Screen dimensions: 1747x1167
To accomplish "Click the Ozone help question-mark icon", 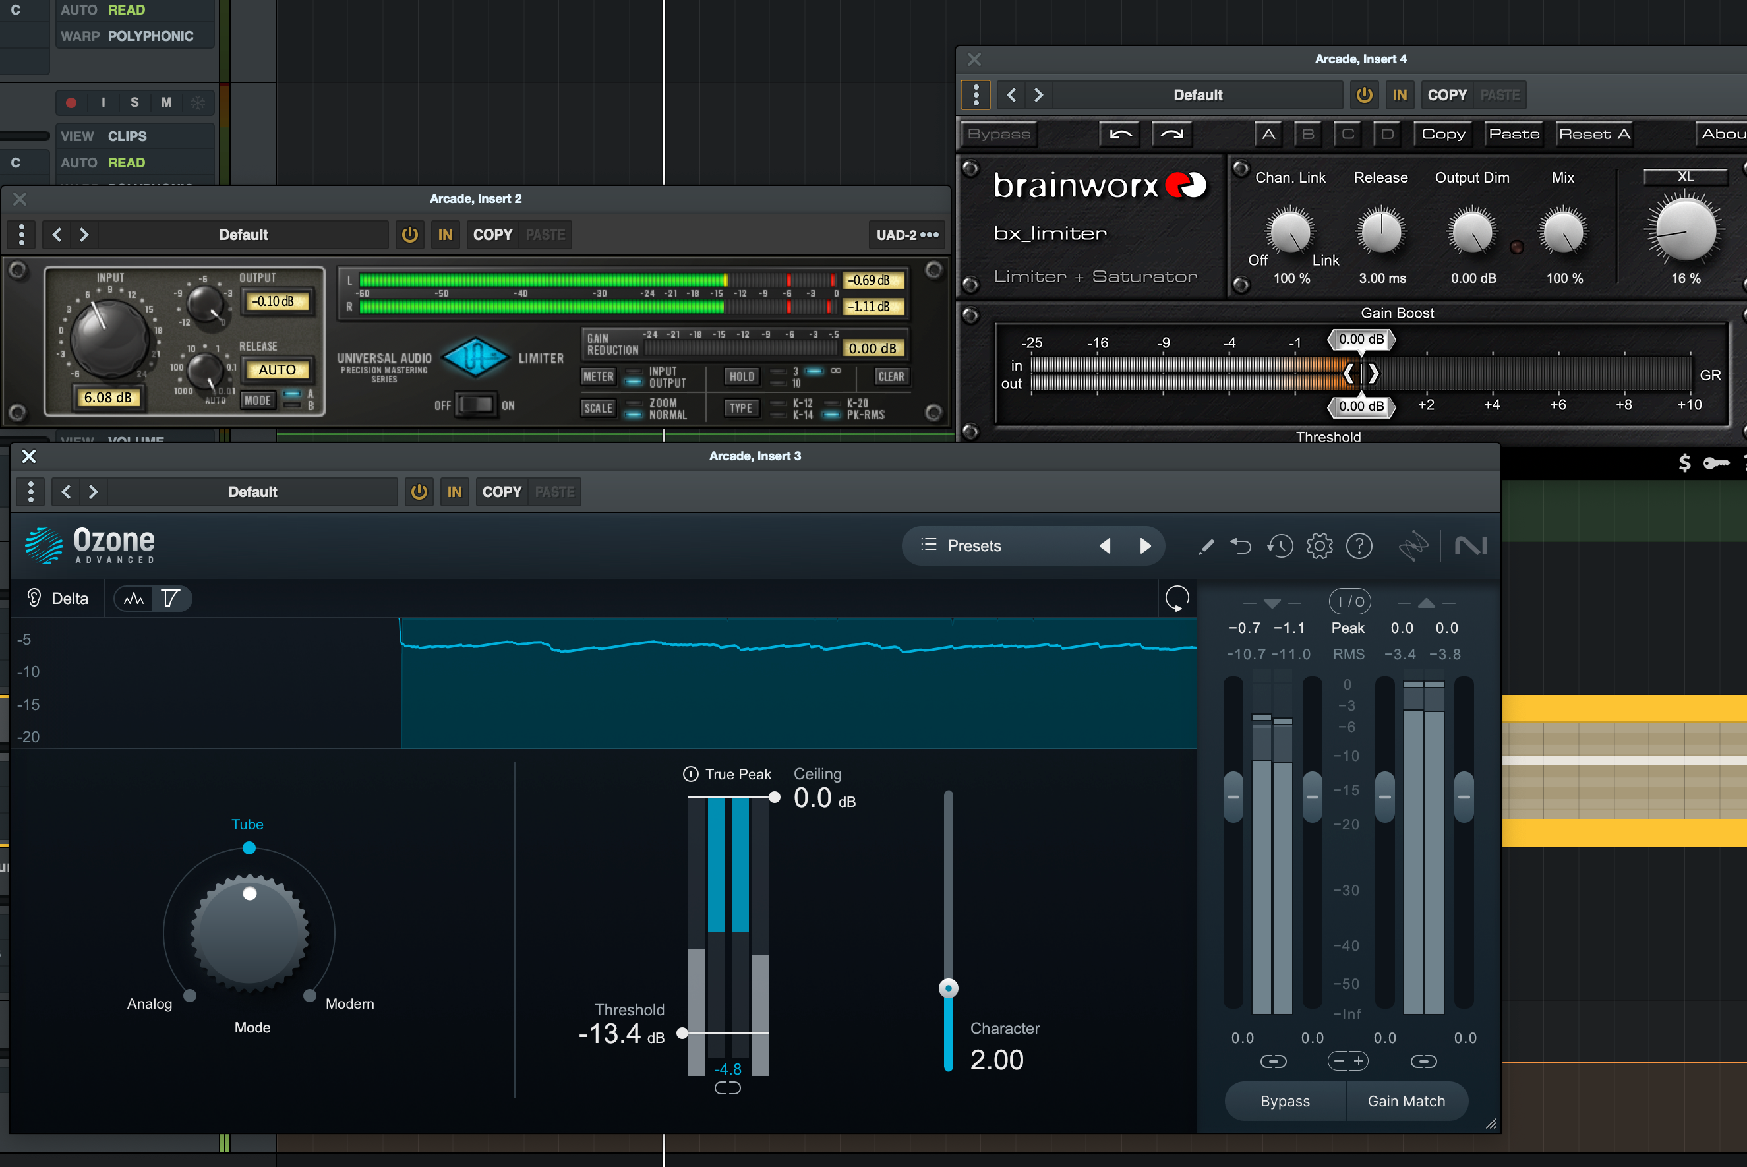I will 1359,545.
